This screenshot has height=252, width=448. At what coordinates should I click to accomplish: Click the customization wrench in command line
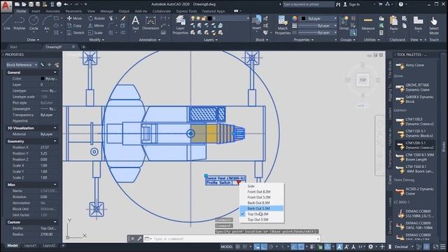139,239
